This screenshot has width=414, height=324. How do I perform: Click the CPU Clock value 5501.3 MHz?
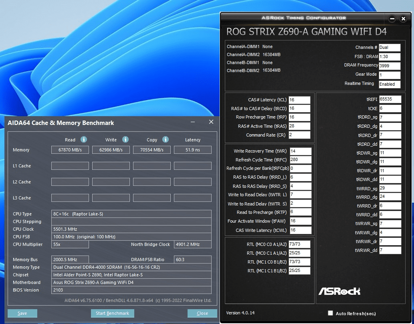click(131, 229)
